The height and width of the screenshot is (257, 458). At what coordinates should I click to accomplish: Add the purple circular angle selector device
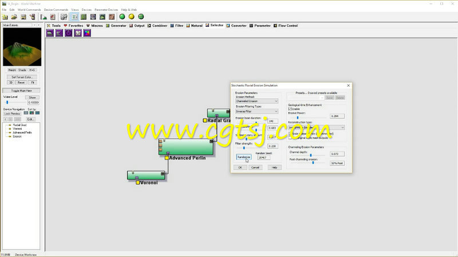tap(68, 33)
